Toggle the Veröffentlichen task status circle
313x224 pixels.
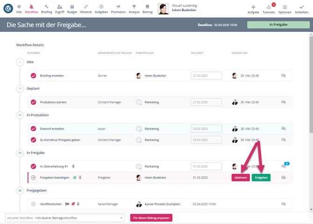[x=33, y=204]
